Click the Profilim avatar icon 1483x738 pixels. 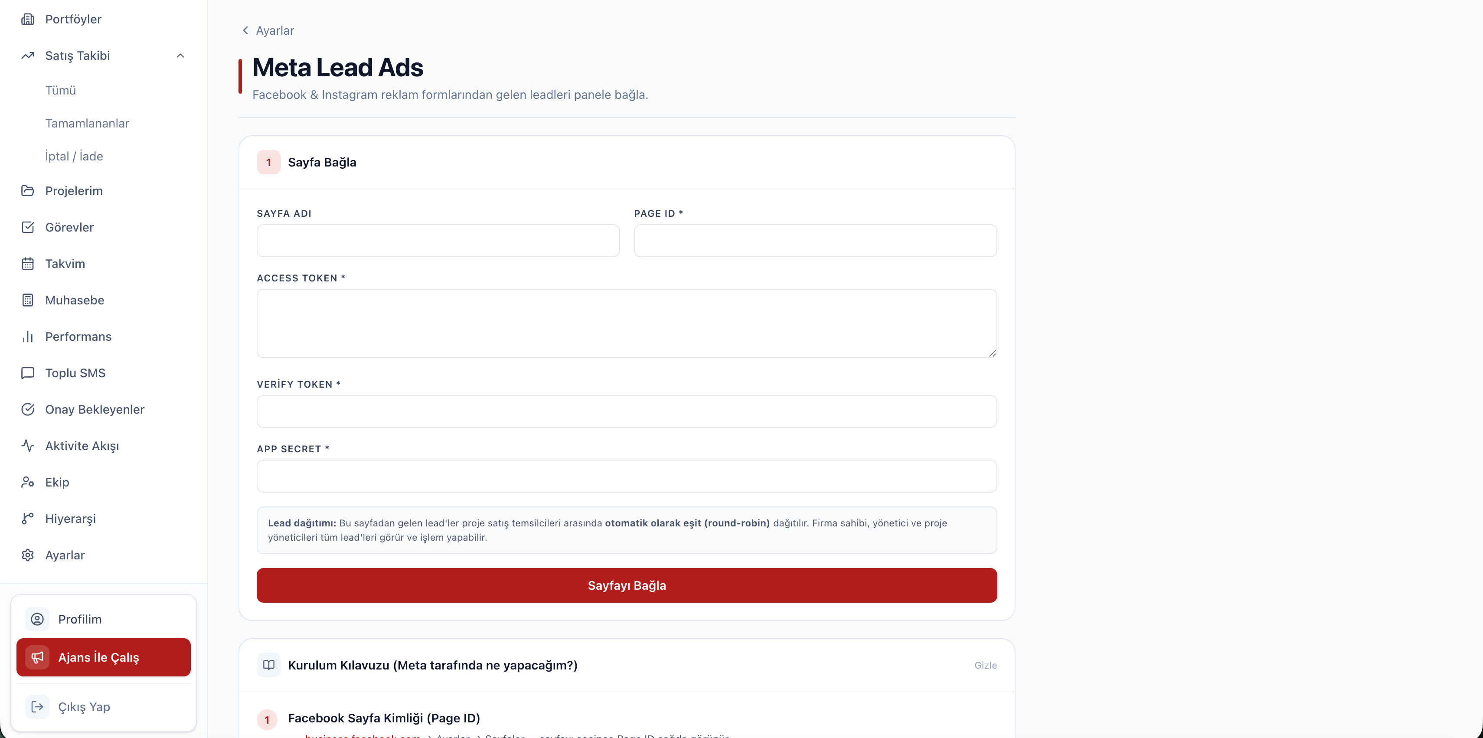37,619
